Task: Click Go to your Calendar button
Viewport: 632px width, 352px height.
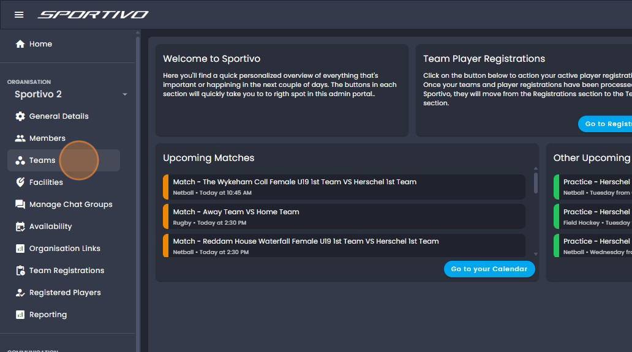Action: 489,269
